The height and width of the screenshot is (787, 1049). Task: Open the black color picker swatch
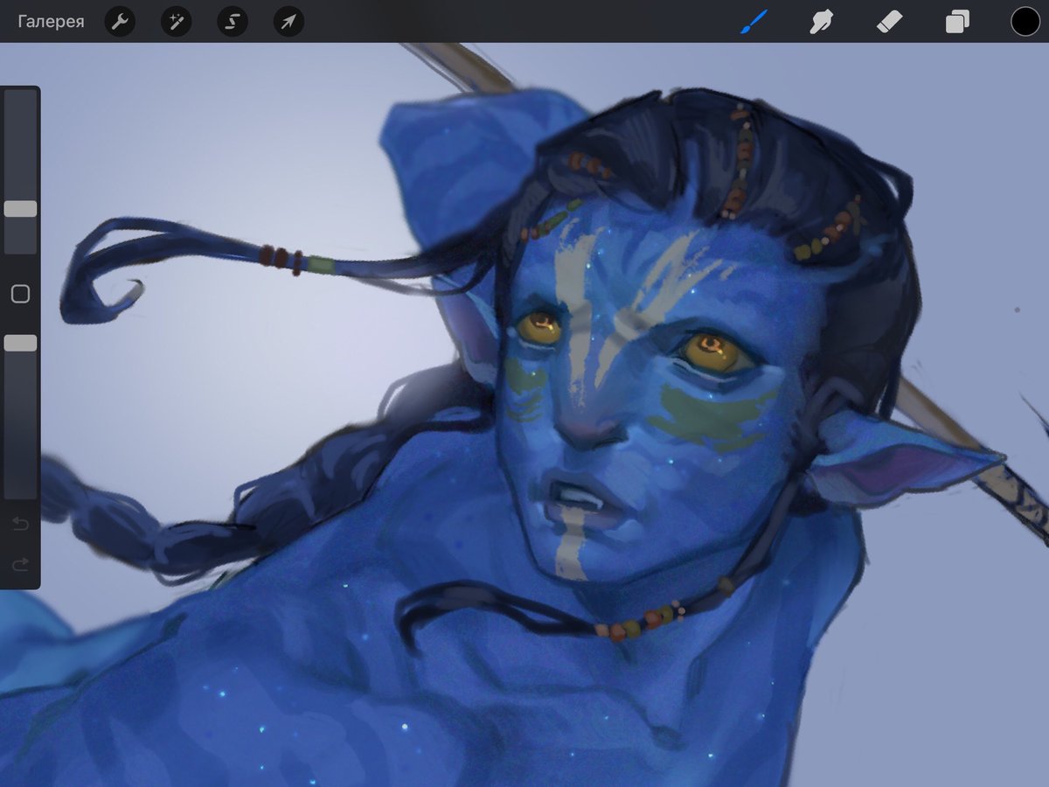point(1025,21)
